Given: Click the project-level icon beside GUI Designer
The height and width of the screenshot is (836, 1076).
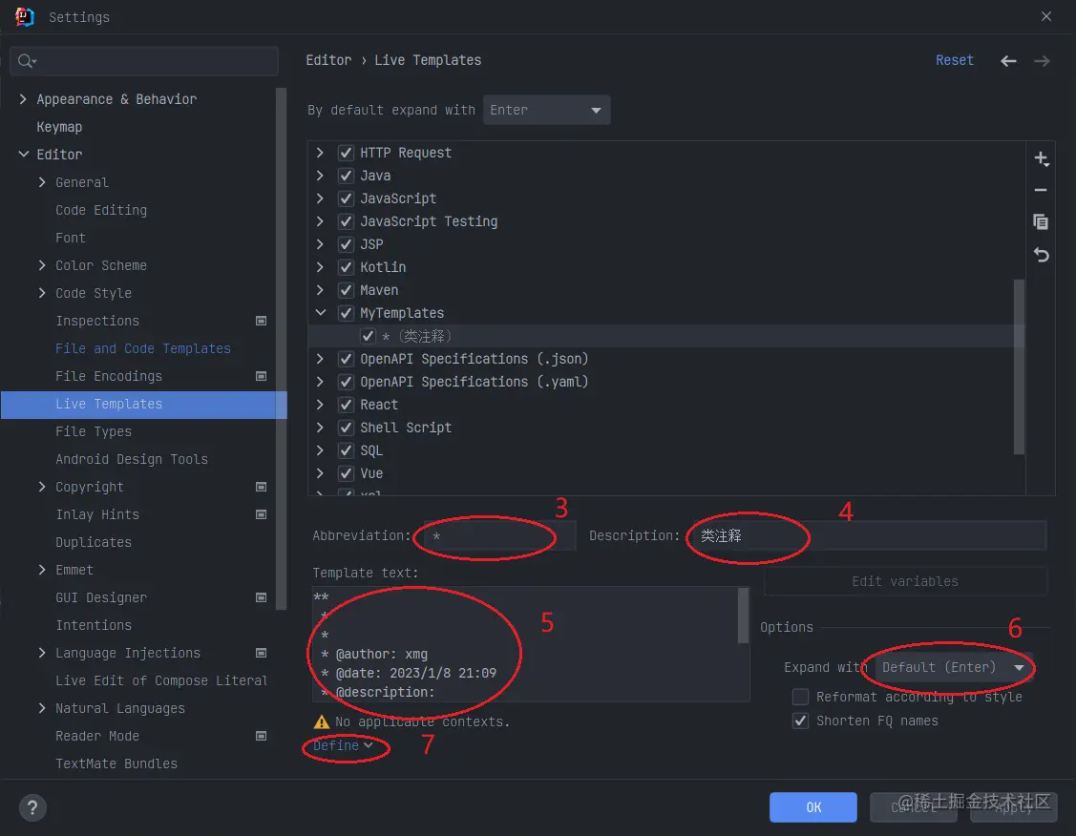Looking at the screenshot, I should (x=261, y=597).
